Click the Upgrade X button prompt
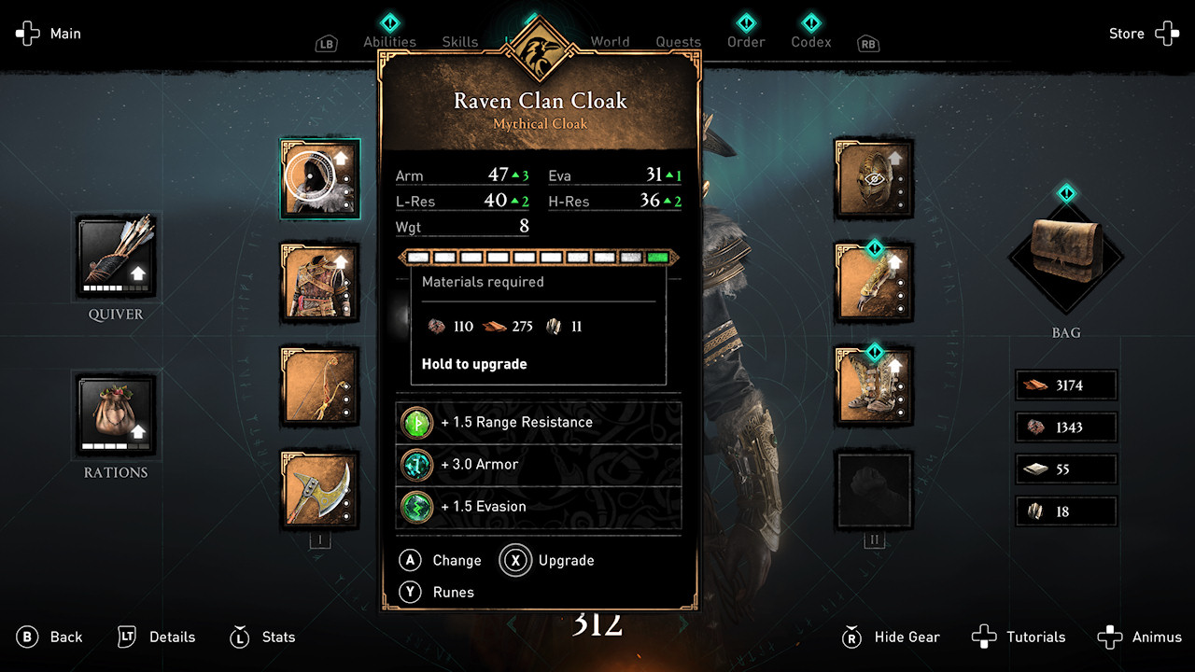 click(548, 561)
